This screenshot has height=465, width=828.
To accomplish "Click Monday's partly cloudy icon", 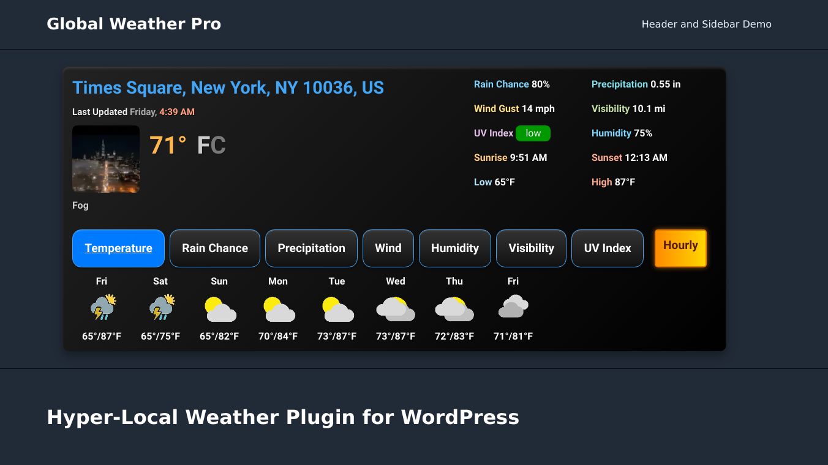I will tap(279, 309).
